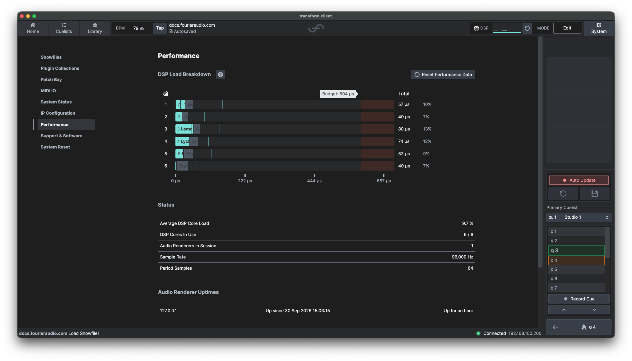The height and width of the screenshot is (361, 632).
Task: Select the Performance sidebar item
Action: (x=66, y=125)
